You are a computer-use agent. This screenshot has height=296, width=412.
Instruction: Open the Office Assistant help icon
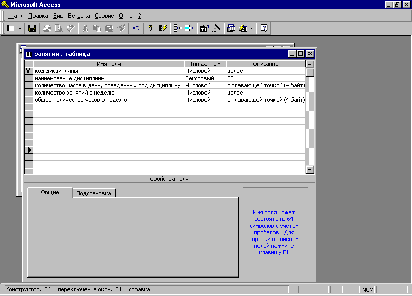(264, 28)
